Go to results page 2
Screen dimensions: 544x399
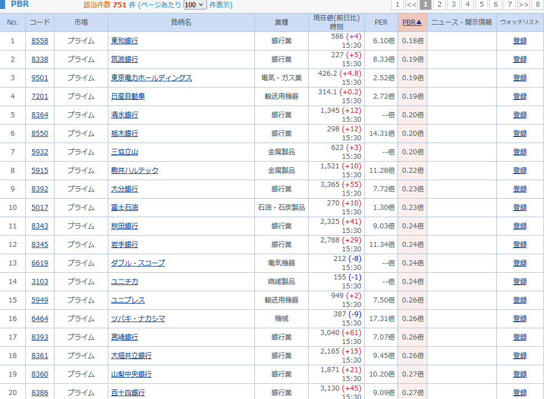coord(440,5)
